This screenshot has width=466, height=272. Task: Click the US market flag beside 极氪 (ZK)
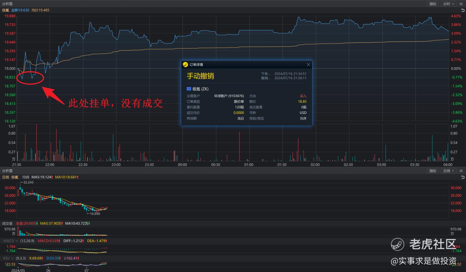click(189, 89)
